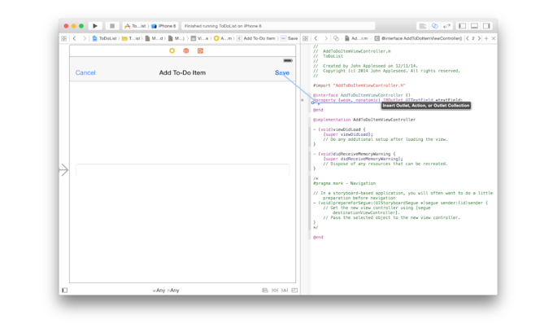Select the ToDoList project in the jump bar
The image size is (553, 328).
pyautogui.click(x=105, y=38)
